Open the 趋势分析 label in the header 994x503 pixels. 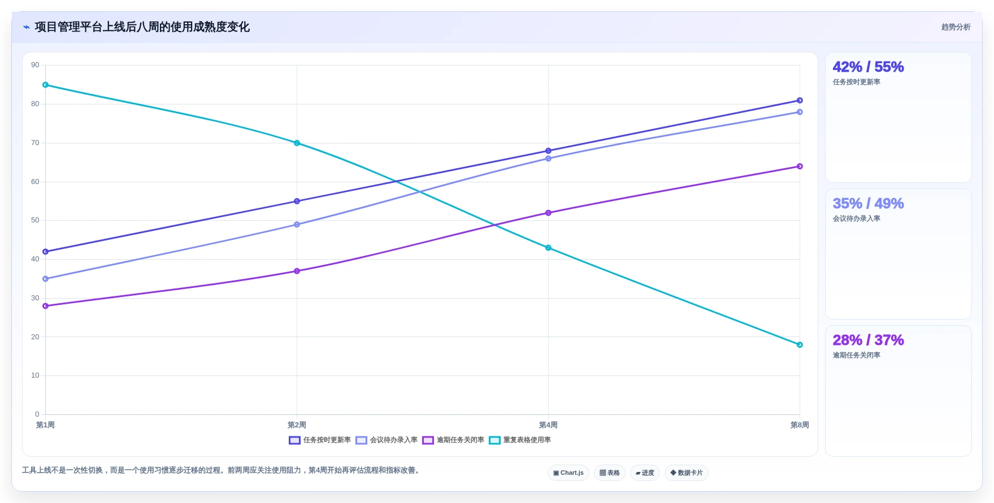pyautogui.click(x=956, y=27)
